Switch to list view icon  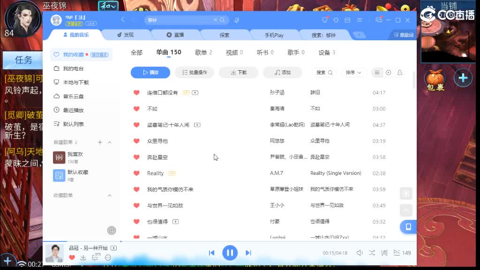pyautogui.click(x=377, y=73)
